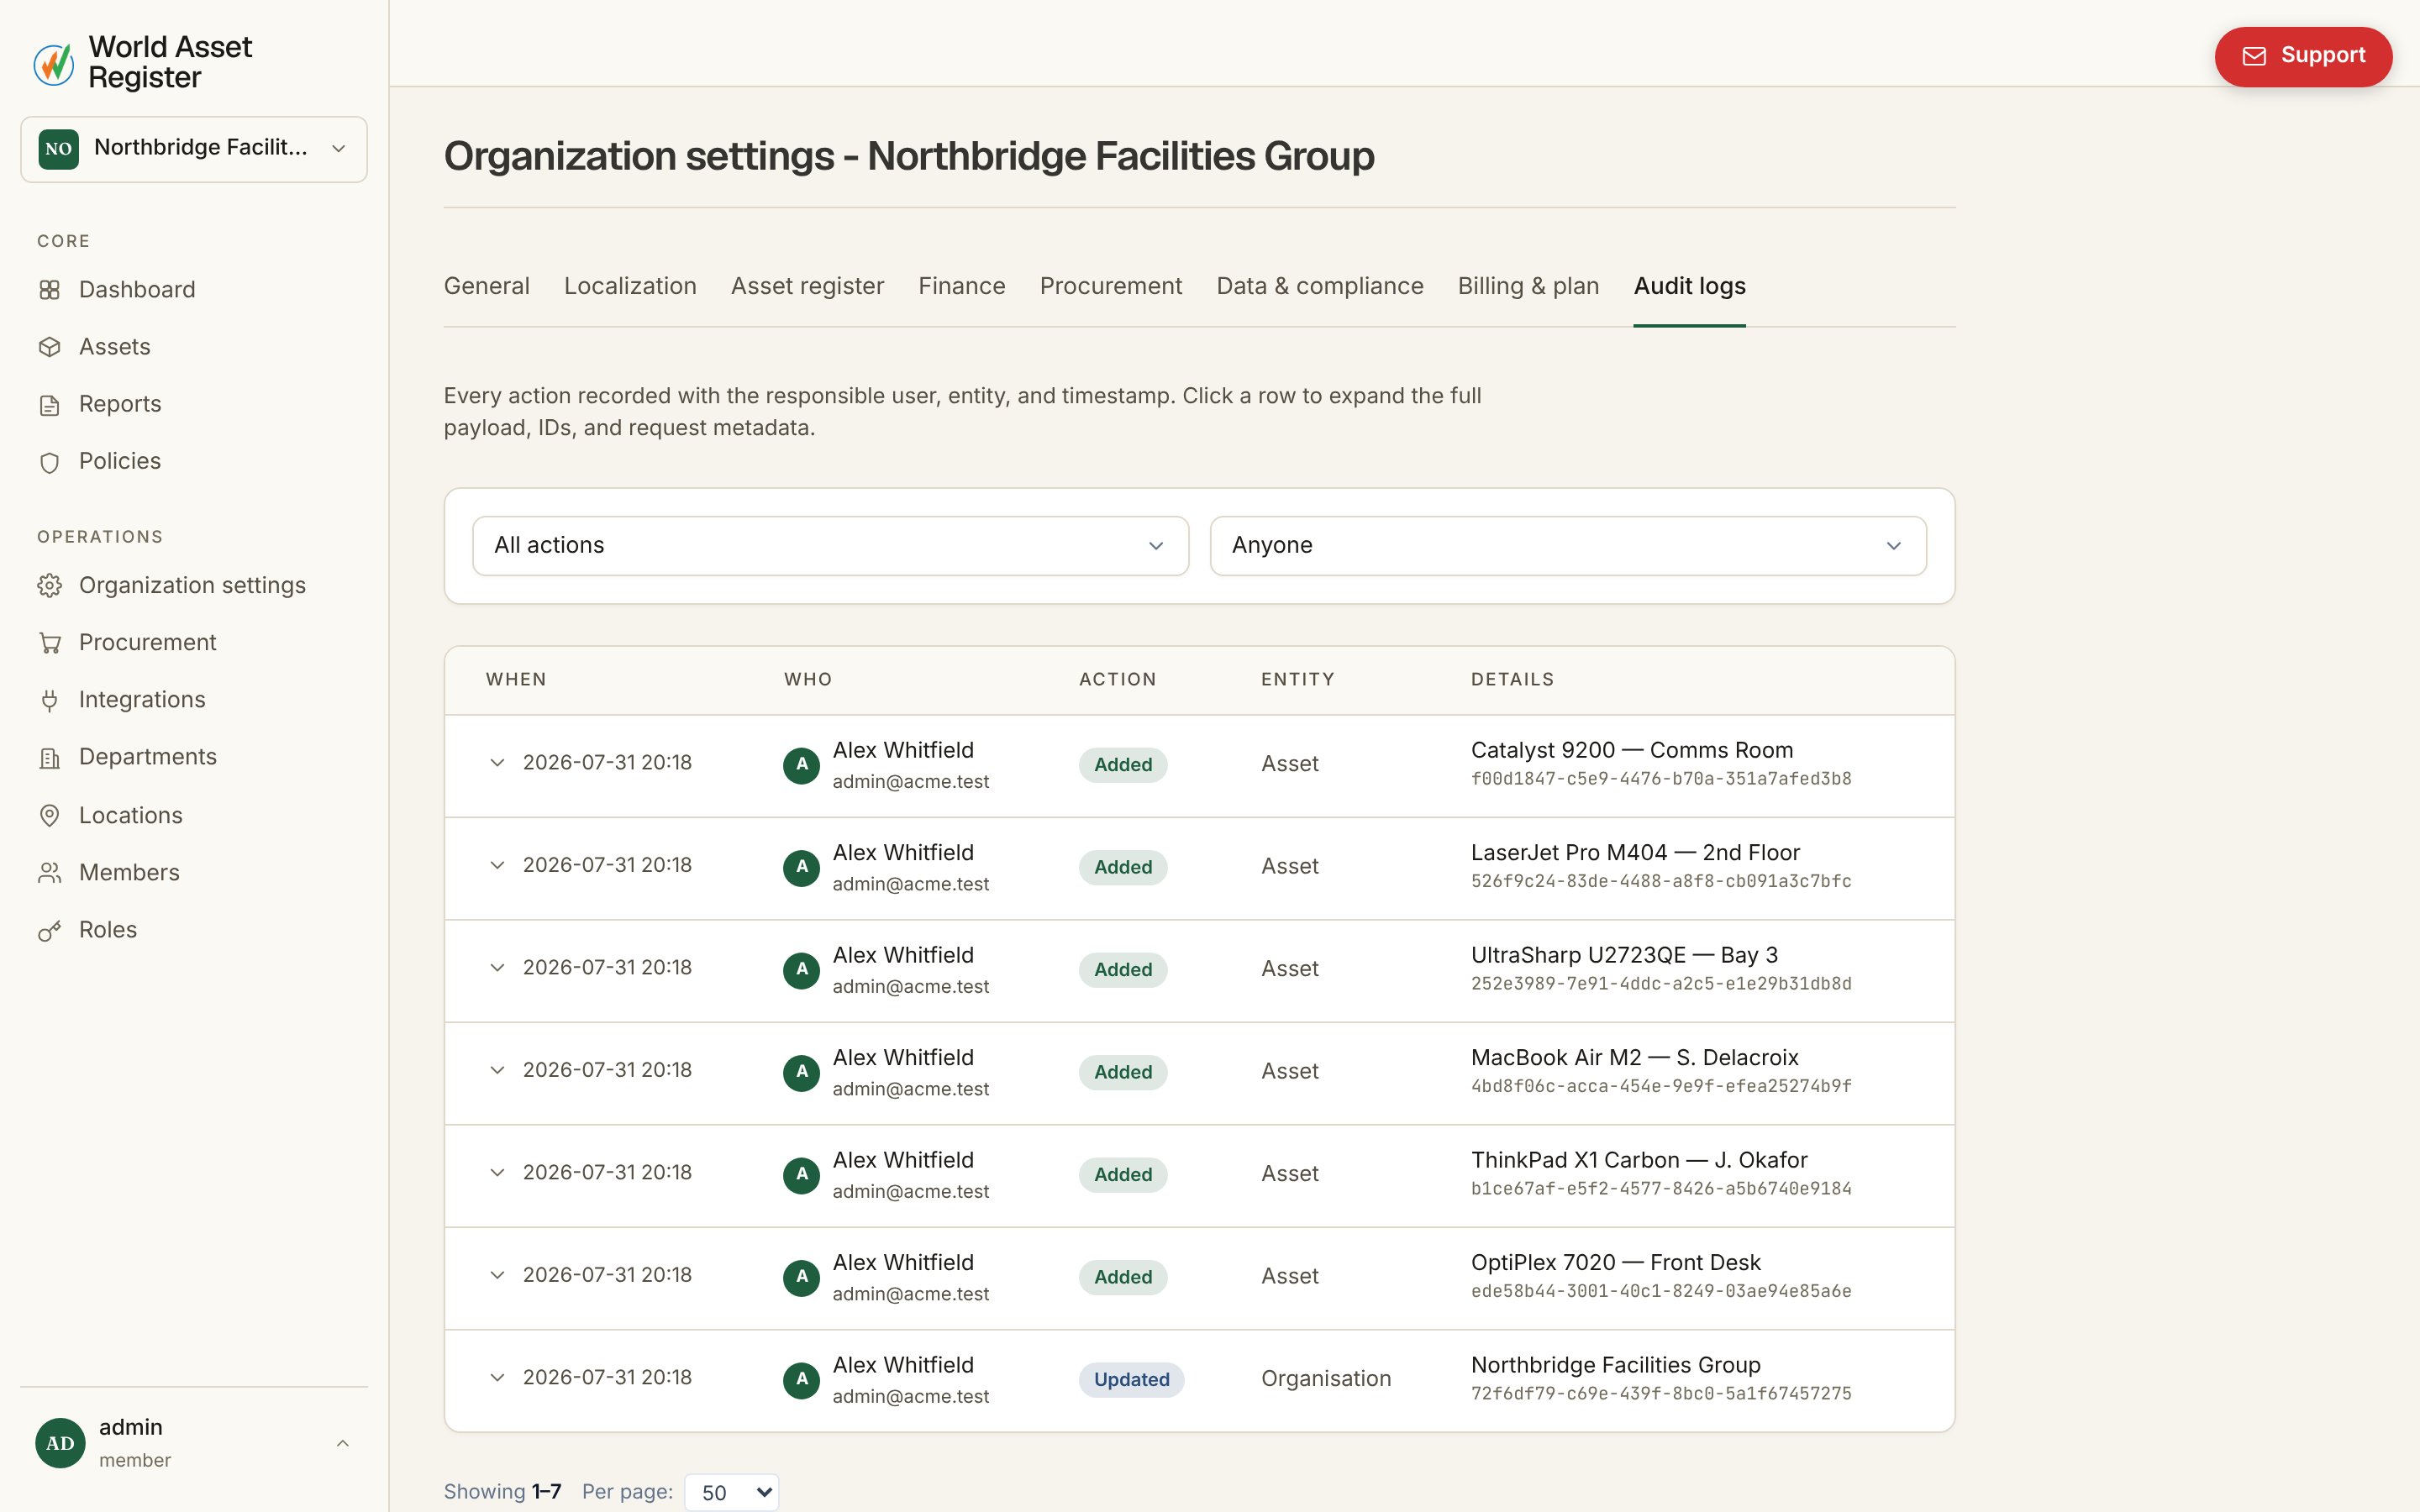Click the Policies shield icon

pos(49,462)
